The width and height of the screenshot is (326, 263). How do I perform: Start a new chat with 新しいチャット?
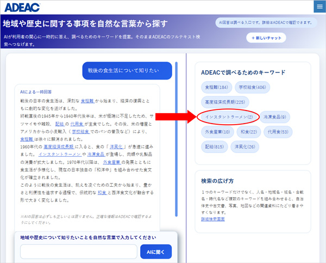[266, 38]
